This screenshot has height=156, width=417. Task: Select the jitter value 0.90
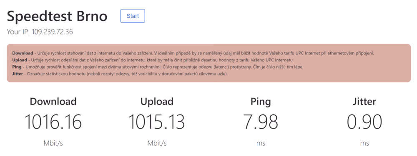point(364,122)
